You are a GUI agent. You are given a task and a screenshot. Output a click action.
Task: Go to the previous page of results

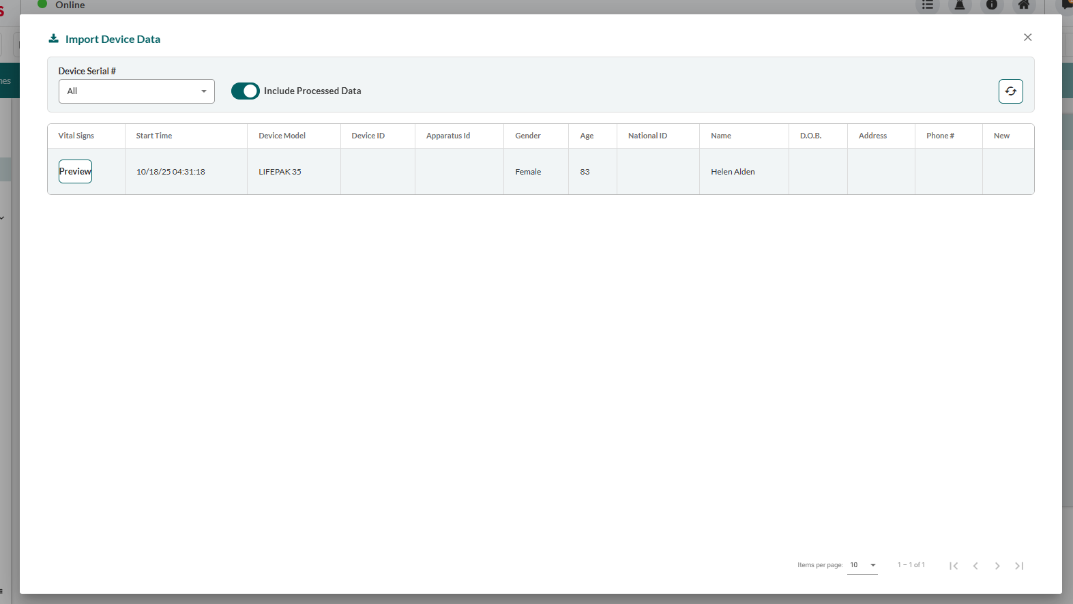[975, 566]
